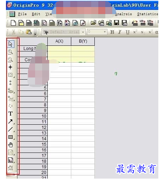Click the Rescale hand tool
This screenshot has height=180, width=159.
point(11,168)
